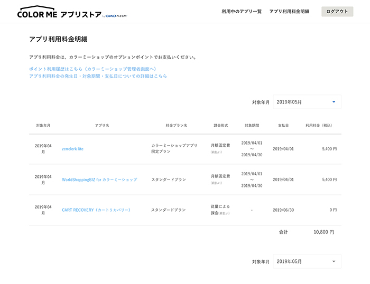This screenshot has height=284, width=370.
Task: Click the アプリ利用料金明細 page heading
Action: [58, 39]
